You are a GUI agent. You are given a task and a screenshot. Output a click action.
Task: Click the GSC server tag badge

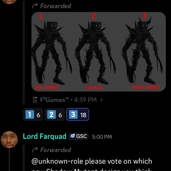78,136
